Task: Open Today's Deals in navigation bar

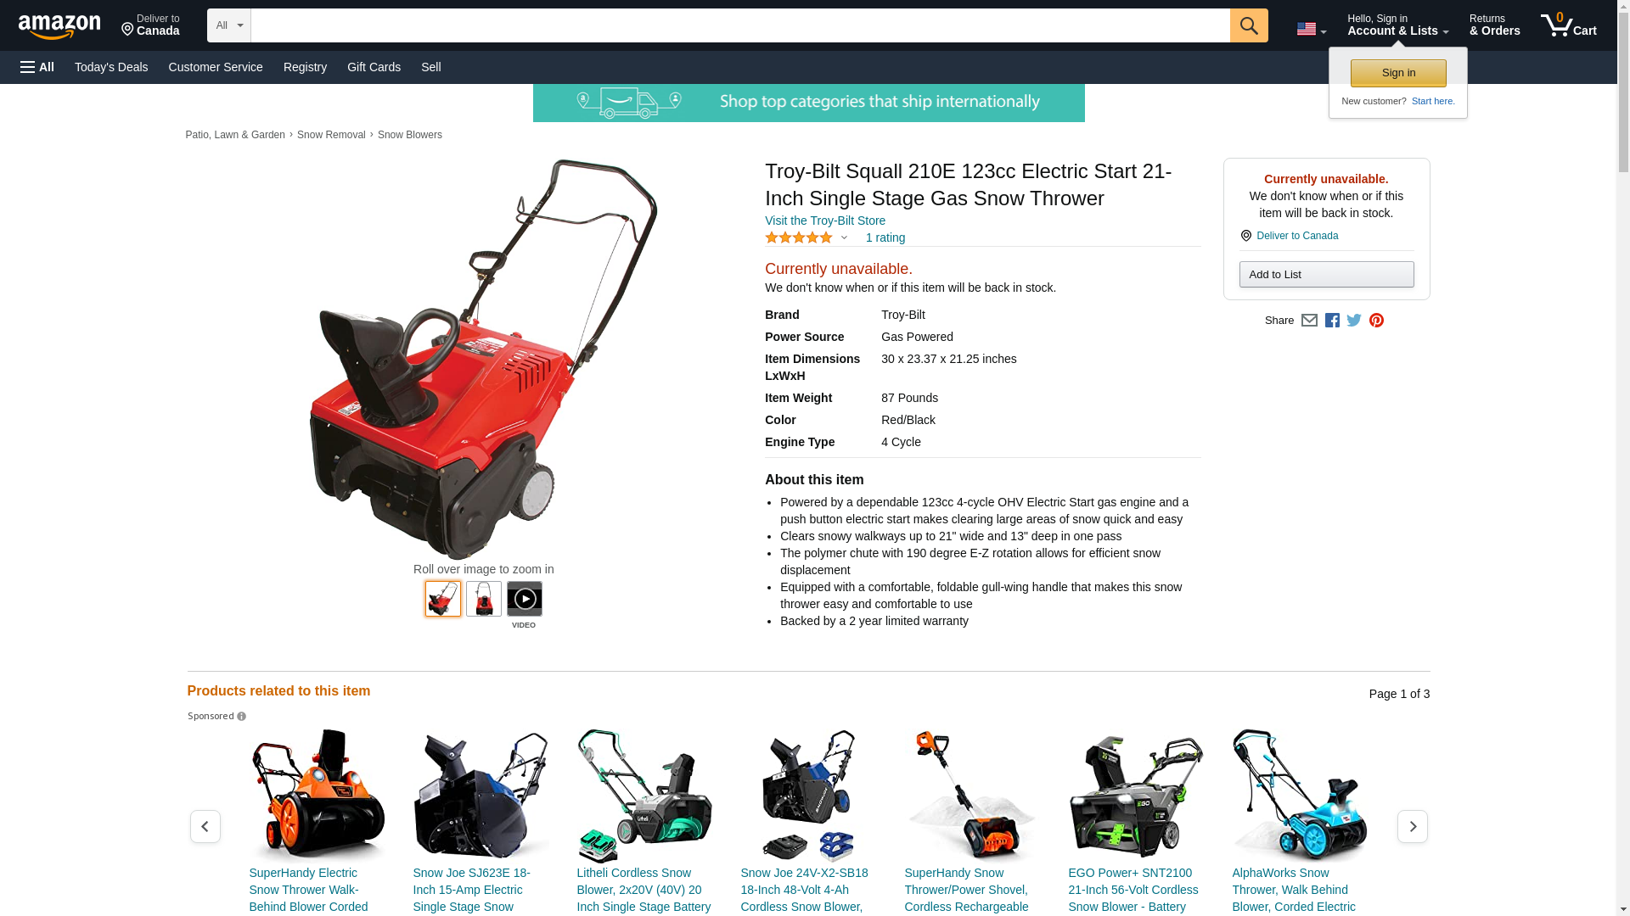Action: point(111,67)
